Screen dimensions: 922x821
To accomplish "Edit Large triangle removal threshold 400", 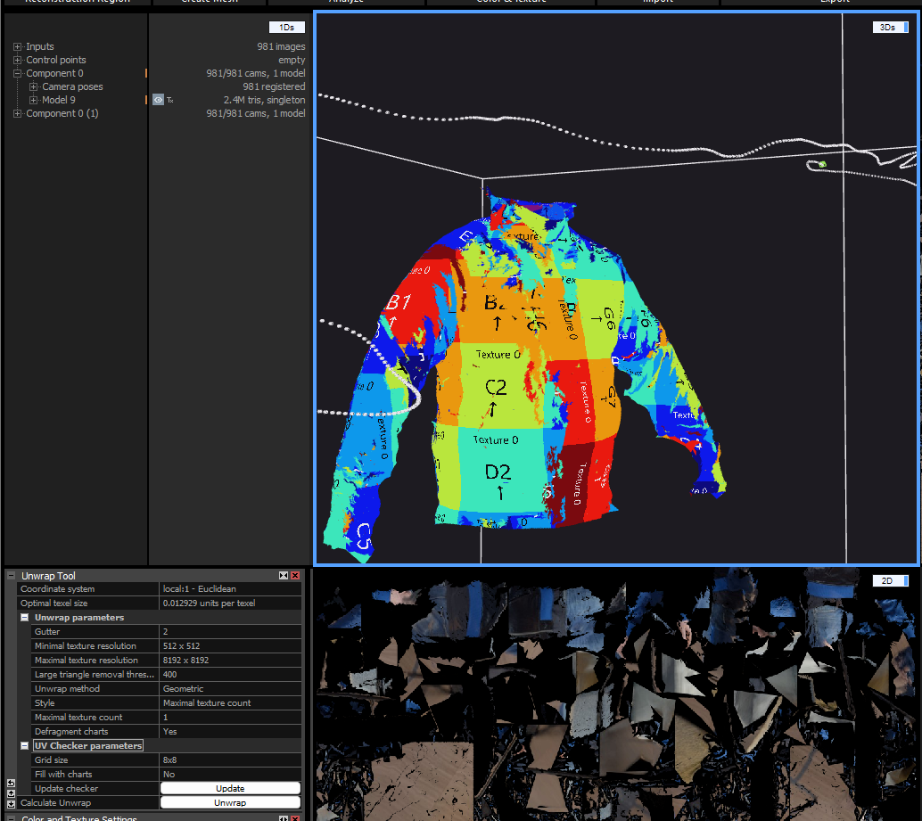I will point(230,674).
